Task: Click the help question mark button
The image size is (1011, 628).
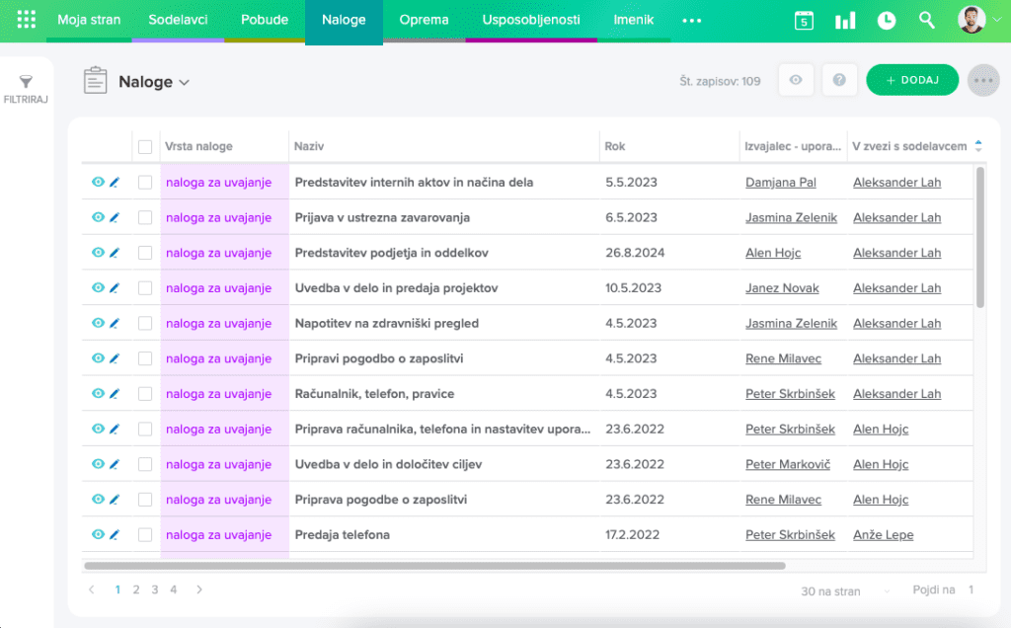Action: point(839,81)
